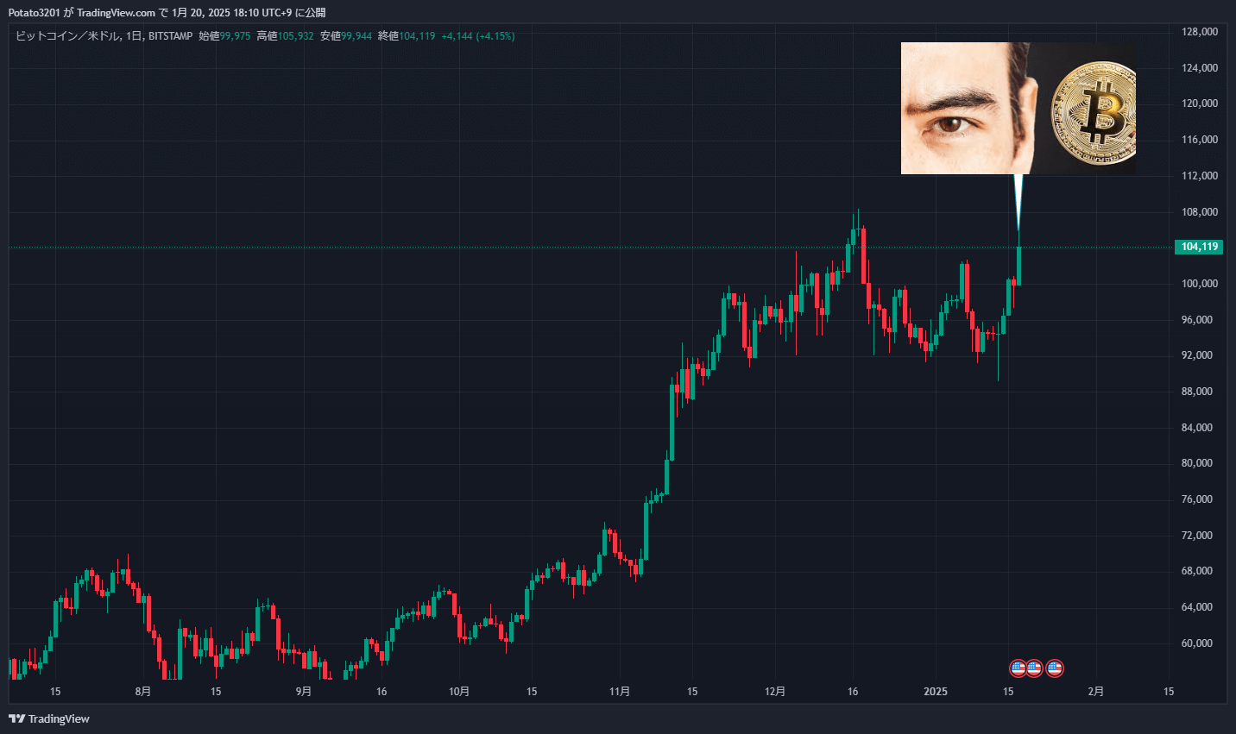
Task: Click the rightmost US flag event icon
Action: tap(1054, 668)
